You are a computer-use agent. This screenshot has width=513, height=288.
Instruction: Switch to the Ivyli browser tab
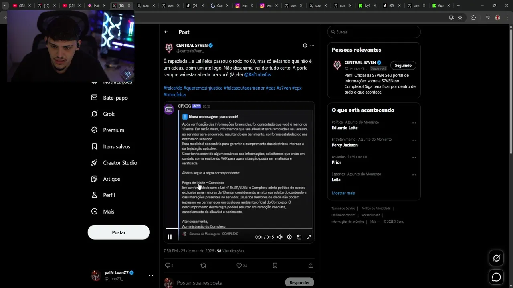point(367,6)
